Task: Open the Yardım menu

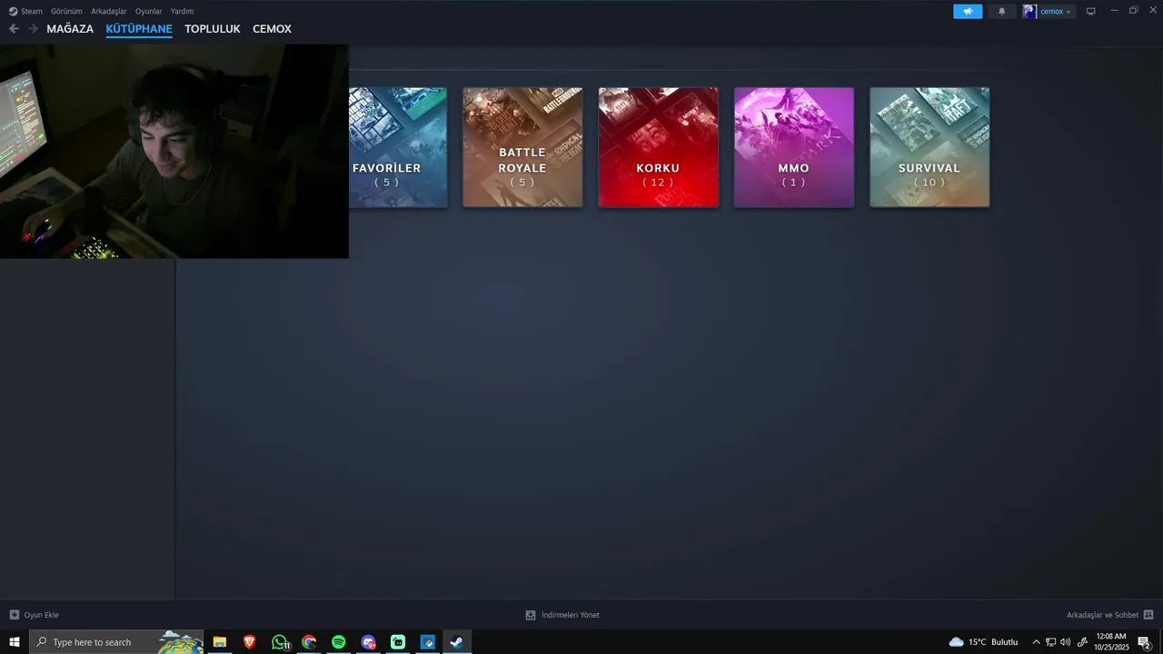Action: click(x=182, y=11)
